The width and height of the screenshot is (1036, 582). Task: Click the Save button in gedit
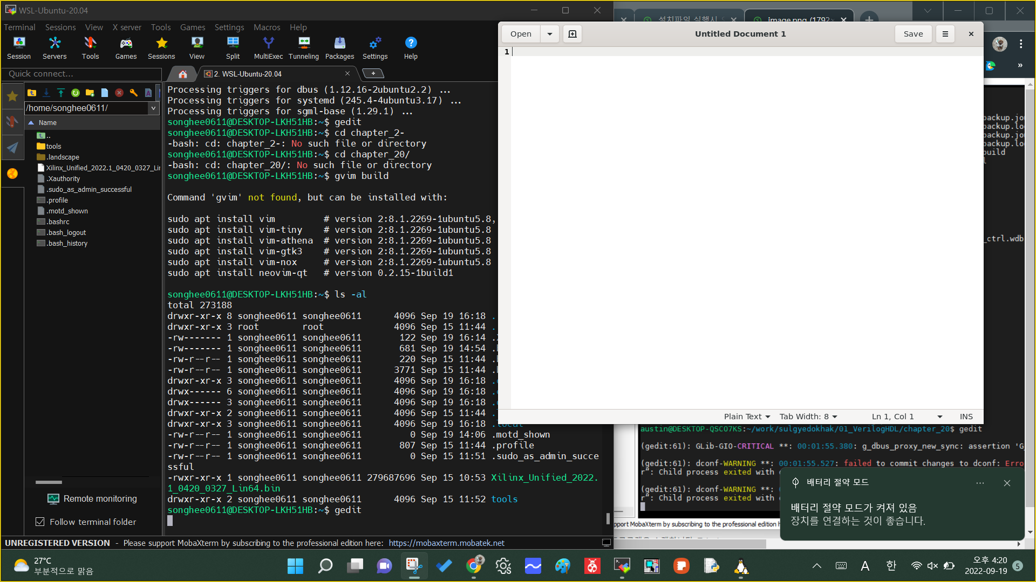click(x=913, y=34)
